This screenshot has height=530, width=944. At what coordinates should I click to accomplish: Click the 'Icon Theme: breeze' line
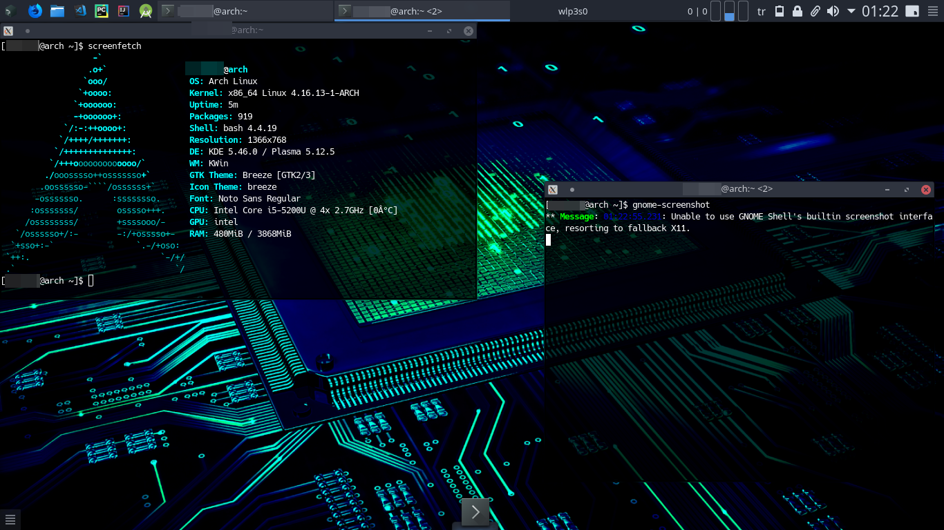233,187
